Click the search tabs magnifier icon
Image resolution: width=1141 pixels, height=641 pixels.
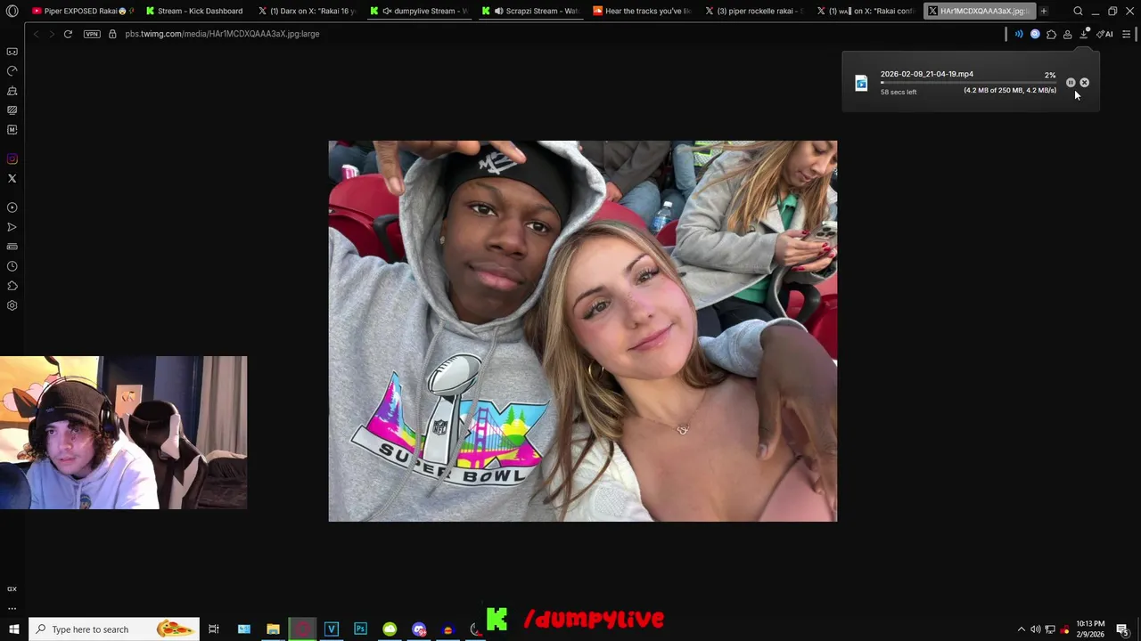point(1078,11)
